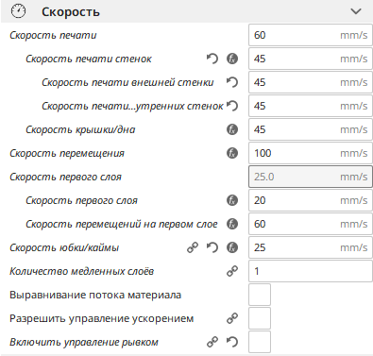Click the speedometer icon next to Скорость
The image size is (373, 356).
(18, 11)
